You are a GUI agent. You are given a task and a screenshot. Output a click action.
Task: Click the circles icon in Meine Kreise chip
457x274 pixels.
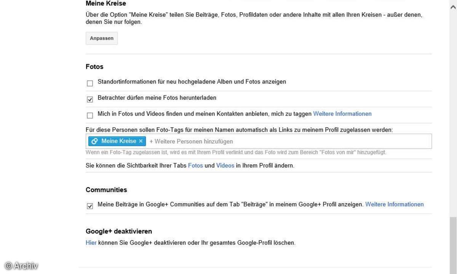tap(95, 141)
